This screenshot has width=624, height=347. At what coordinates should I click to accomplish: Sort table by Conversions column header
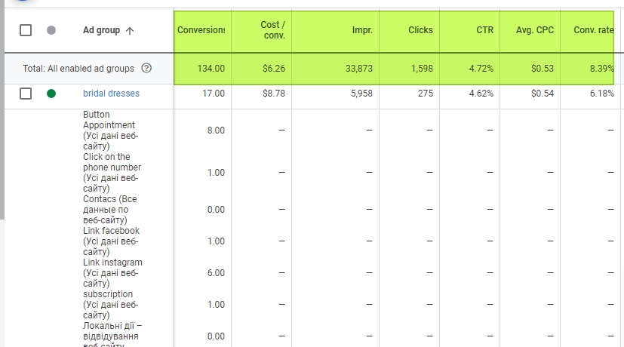coord(201,31)
